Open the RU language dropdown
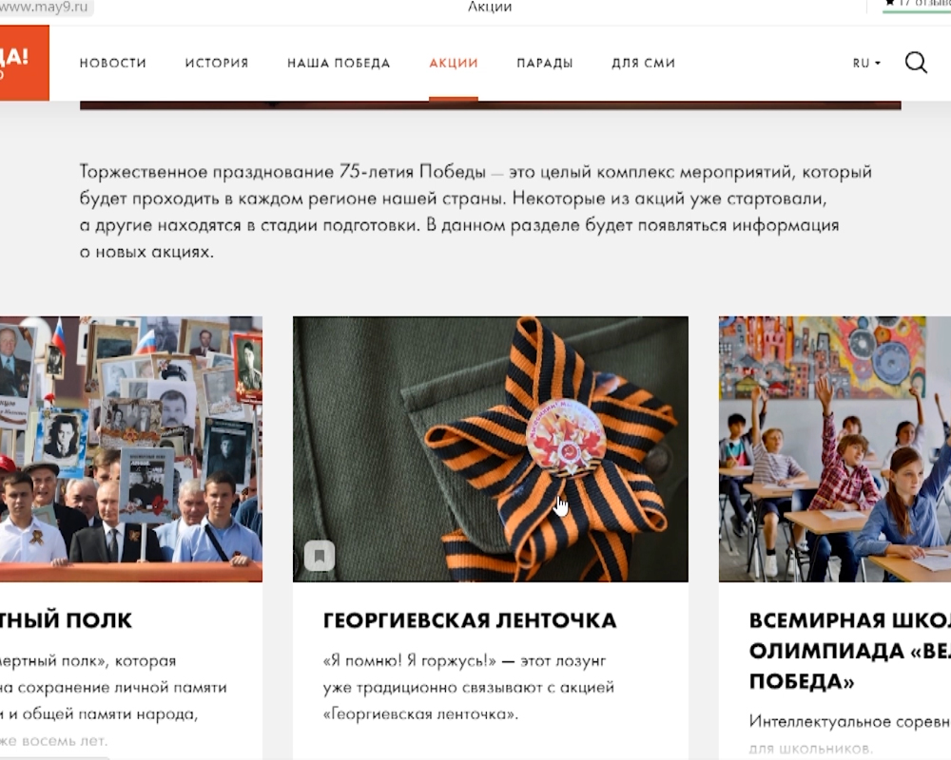Viewport: 951px width, 760px height. pyautogui.click(x=866, y=63)
